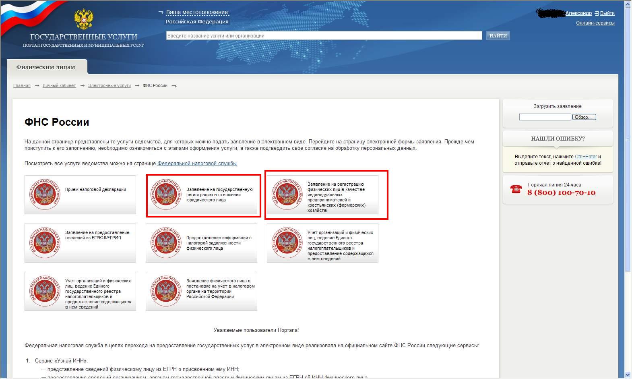Open 'Заявление физического лица о постановке на учет'
Image resolution: width=632 pixels, height=379 pixels.
201,291
